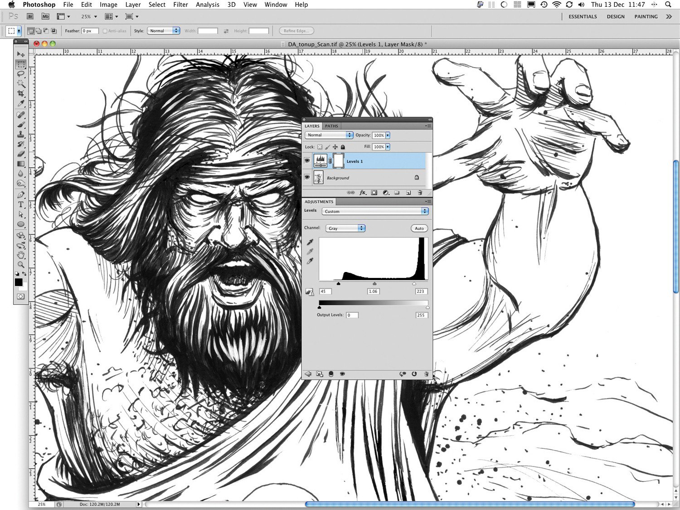Click the Feather input field
The height and width of the screenshot is (510, 680).
(x=90, y=31)
